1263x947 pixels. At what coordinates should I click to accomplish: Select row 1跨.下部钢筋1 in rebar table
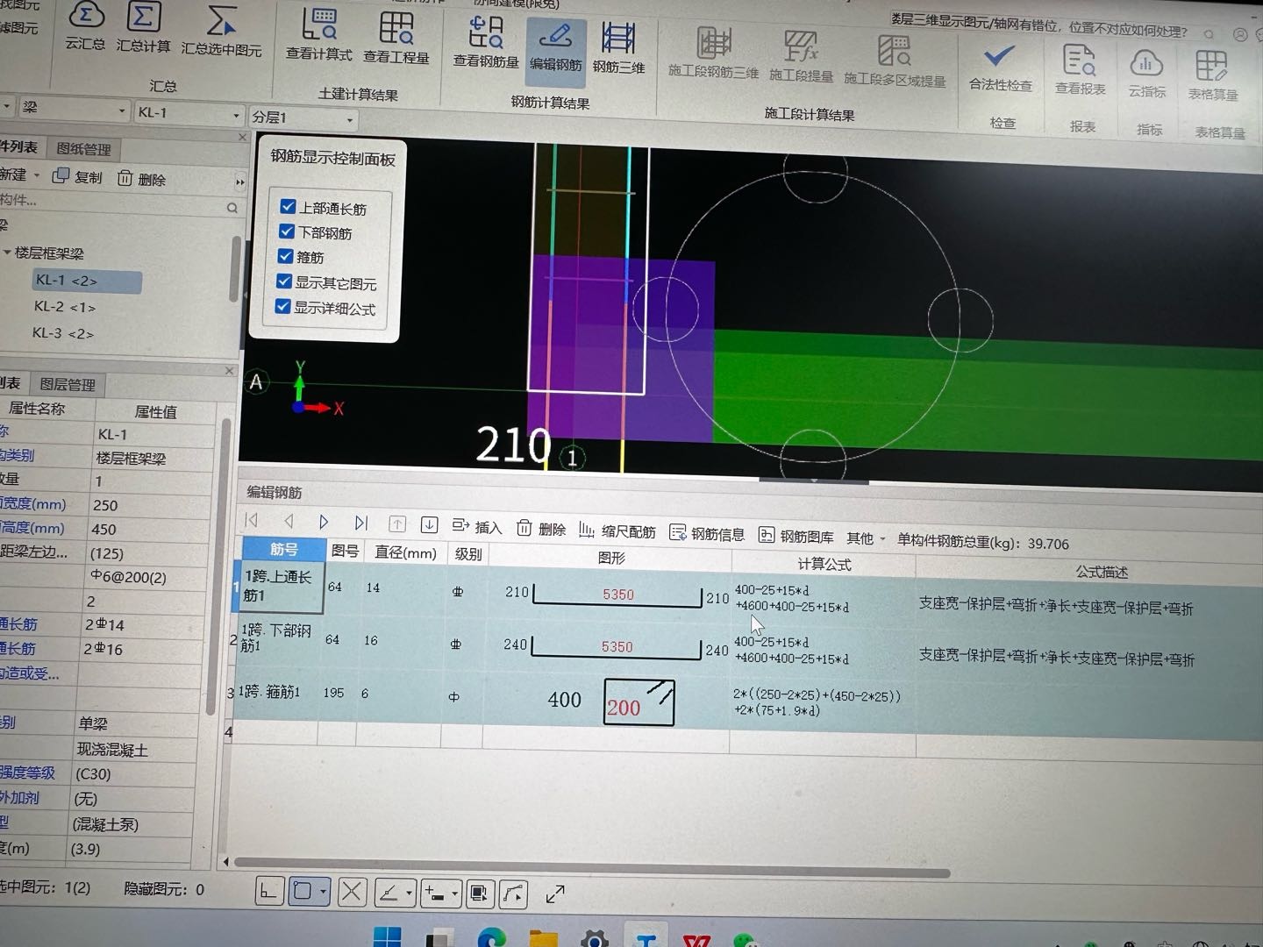pos(277,638)
